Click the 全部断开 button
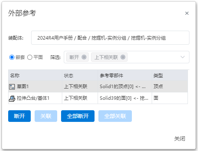The width and height of the screenshot is (198, 151). click(x=78, y=116)
